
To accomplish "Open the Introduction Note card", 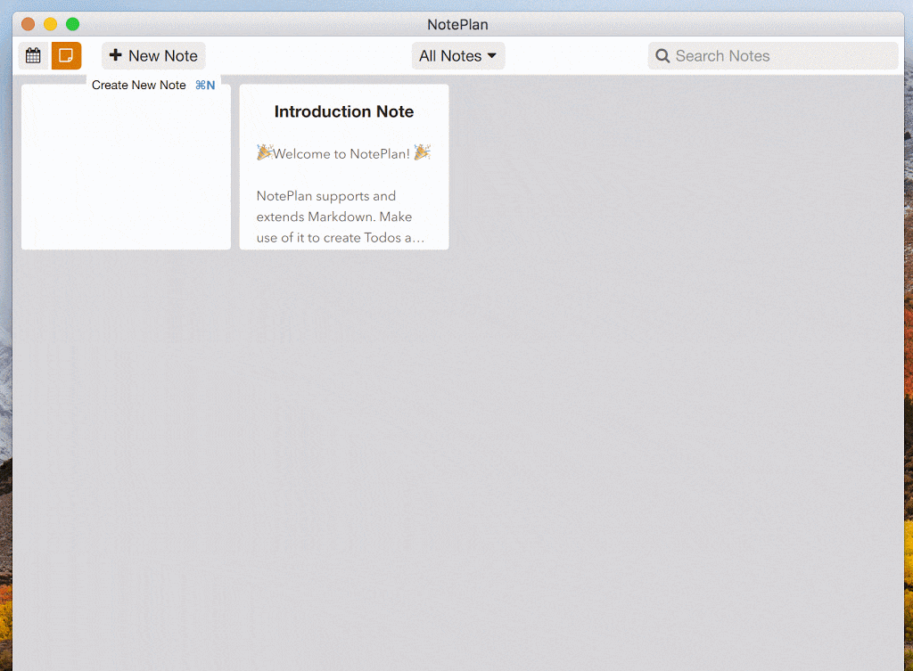I will pyautogui.click(x=344, y=167).
